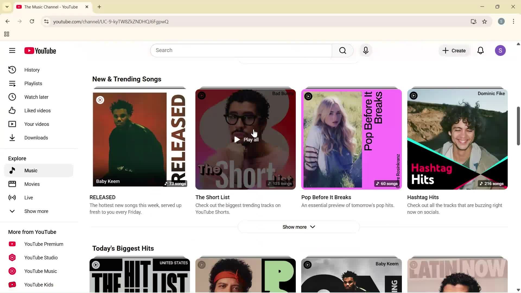Open the Watch later section icon
The height and width of the screenshot is (293, 521).
(12, 97)
